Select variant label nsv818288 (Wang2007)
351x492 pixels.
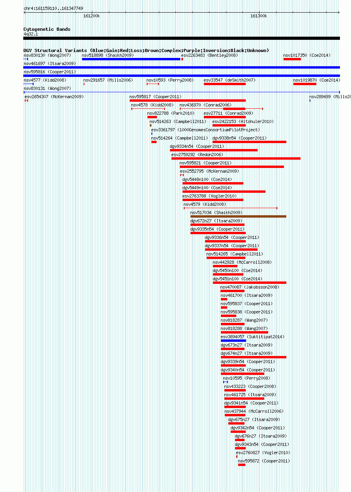244,328
